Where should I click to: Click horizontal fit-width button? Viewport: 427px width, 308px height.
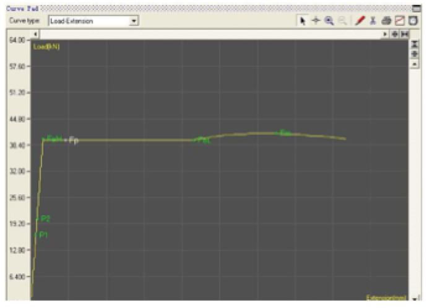(x=405, y=33)
